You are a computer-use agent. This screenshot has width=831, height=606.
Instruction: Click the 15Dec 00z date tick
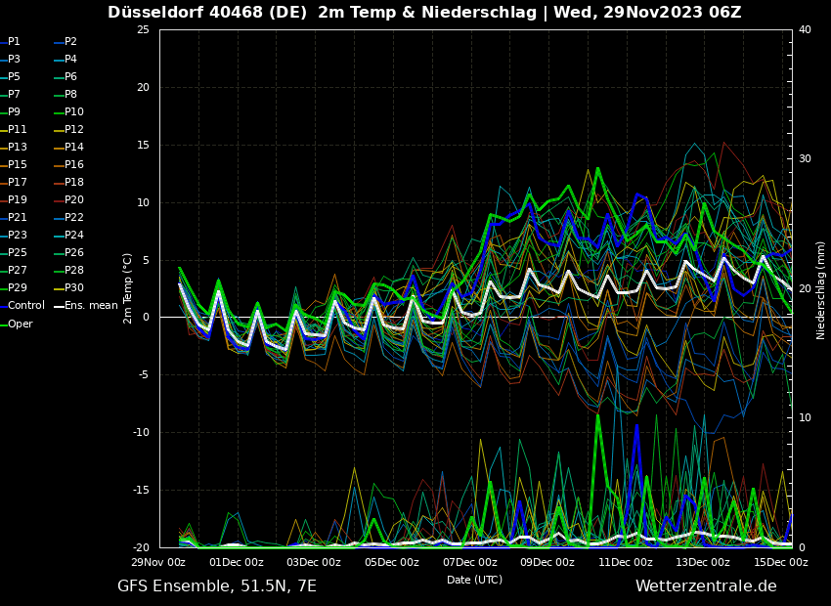click(781, 562)
